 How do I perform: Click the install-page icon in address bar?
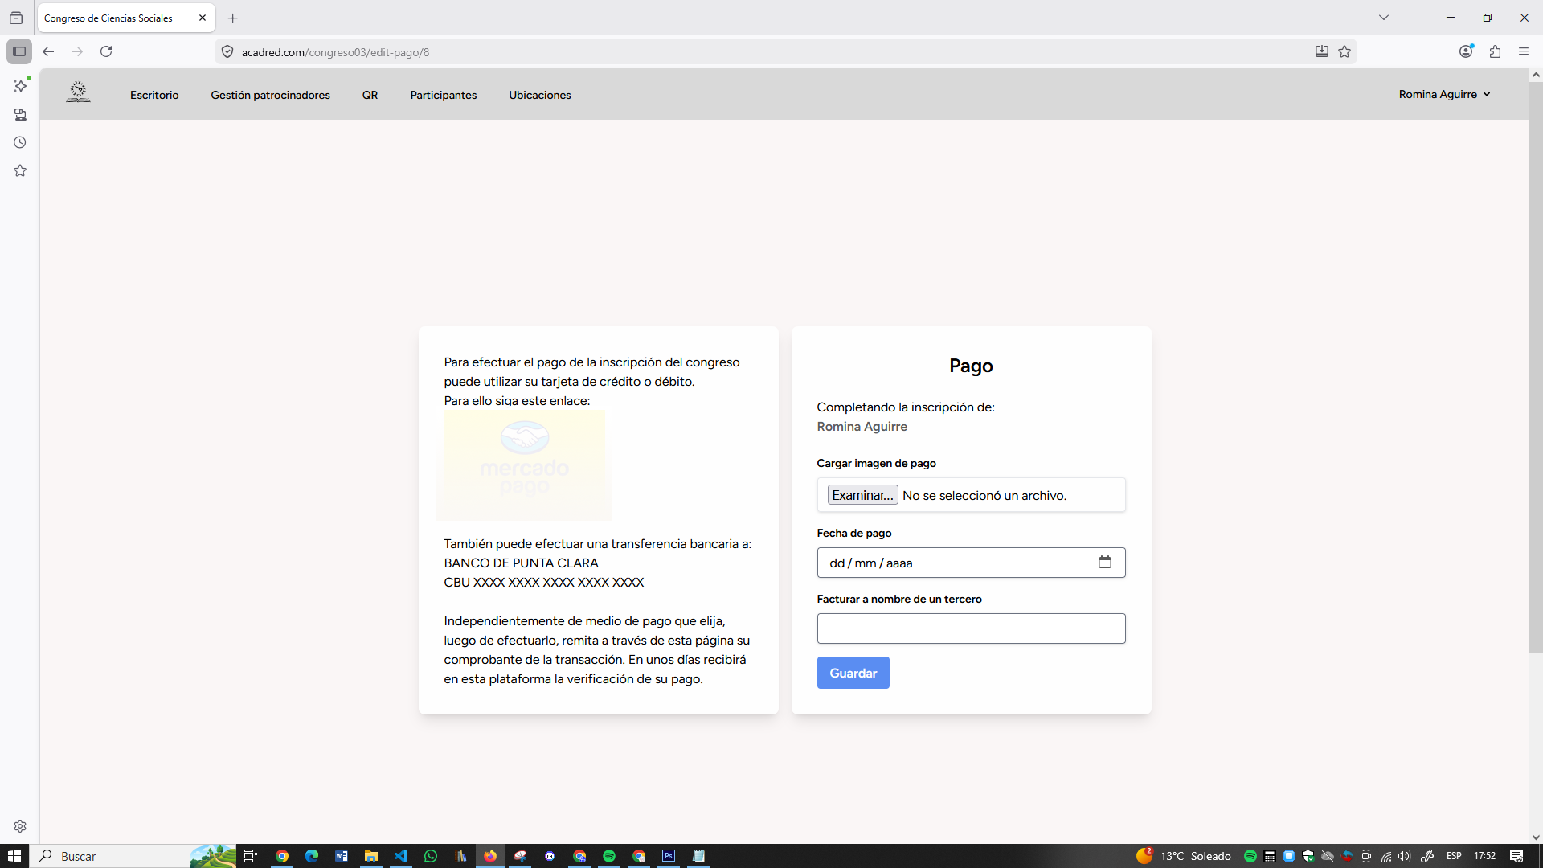[x=1322, y=52]
